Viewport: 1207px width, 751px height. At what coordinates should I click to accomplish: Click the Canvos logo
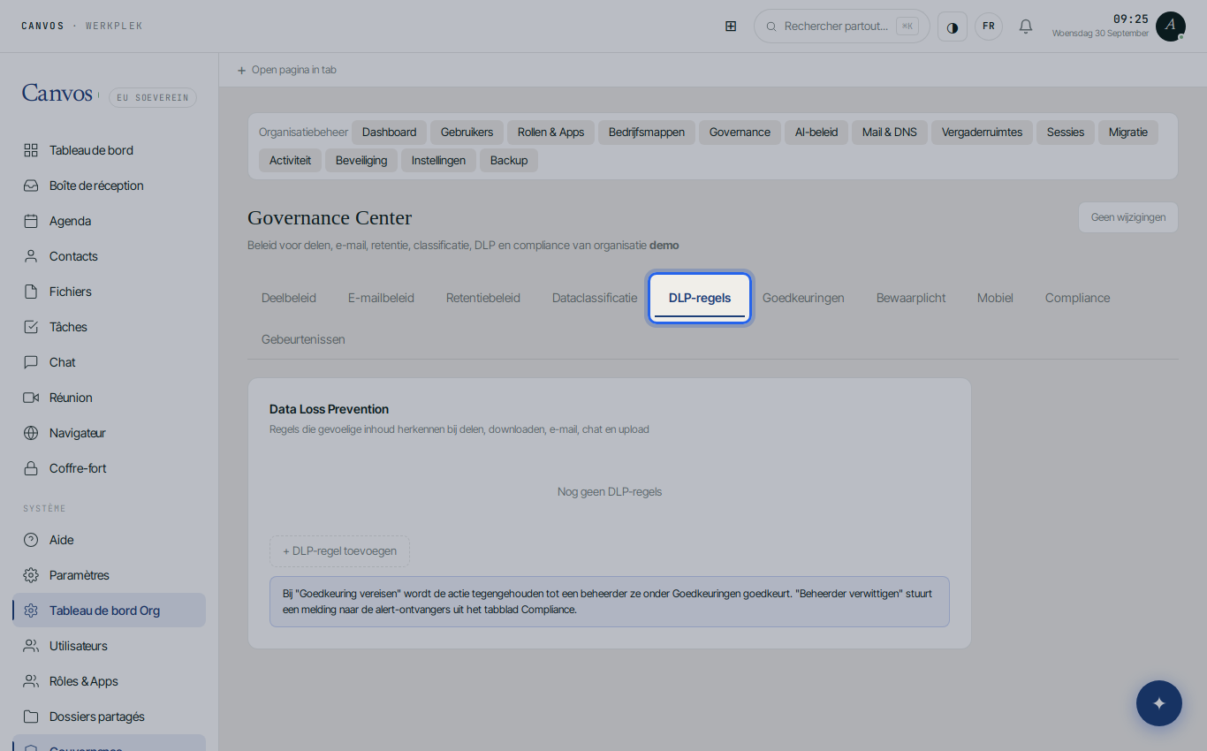coord(57,94)
